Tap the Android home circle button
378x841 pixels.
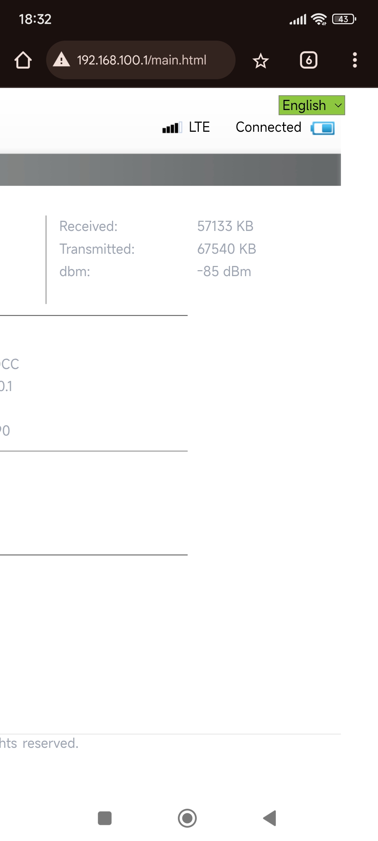tap(187, 818)
